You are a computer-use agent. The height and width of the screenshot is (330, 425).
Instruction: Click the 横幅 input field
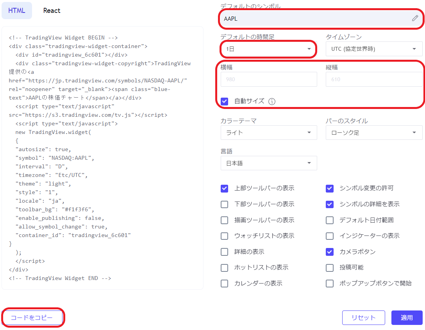(x=268, y=79)
